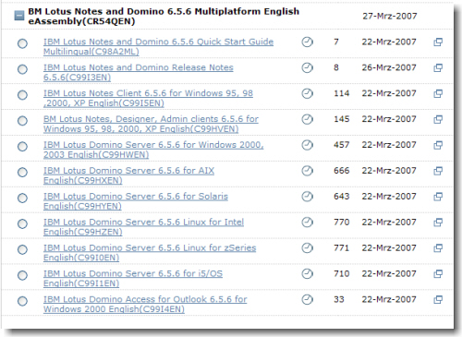Click the clock icon for Release Notes 6.5.6

[307, 67]
